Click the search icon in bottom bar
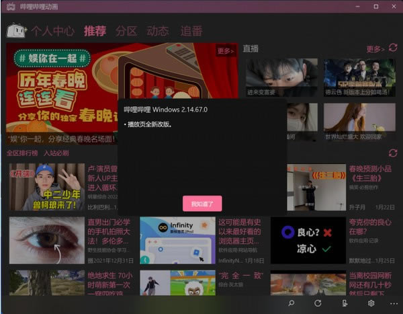Viewport: 403px width, 314px height. [291, 304]
